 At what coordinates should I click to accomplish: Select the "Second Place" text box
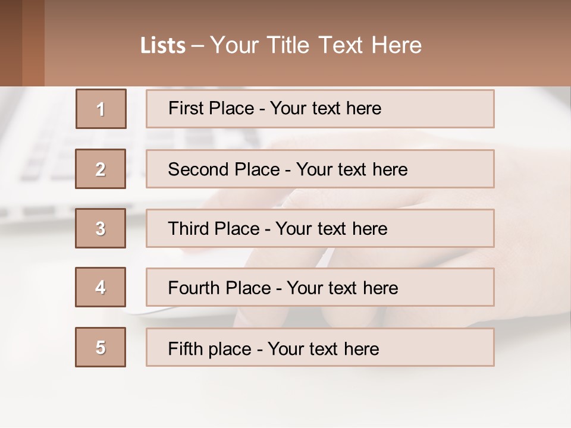pos(320,169)
